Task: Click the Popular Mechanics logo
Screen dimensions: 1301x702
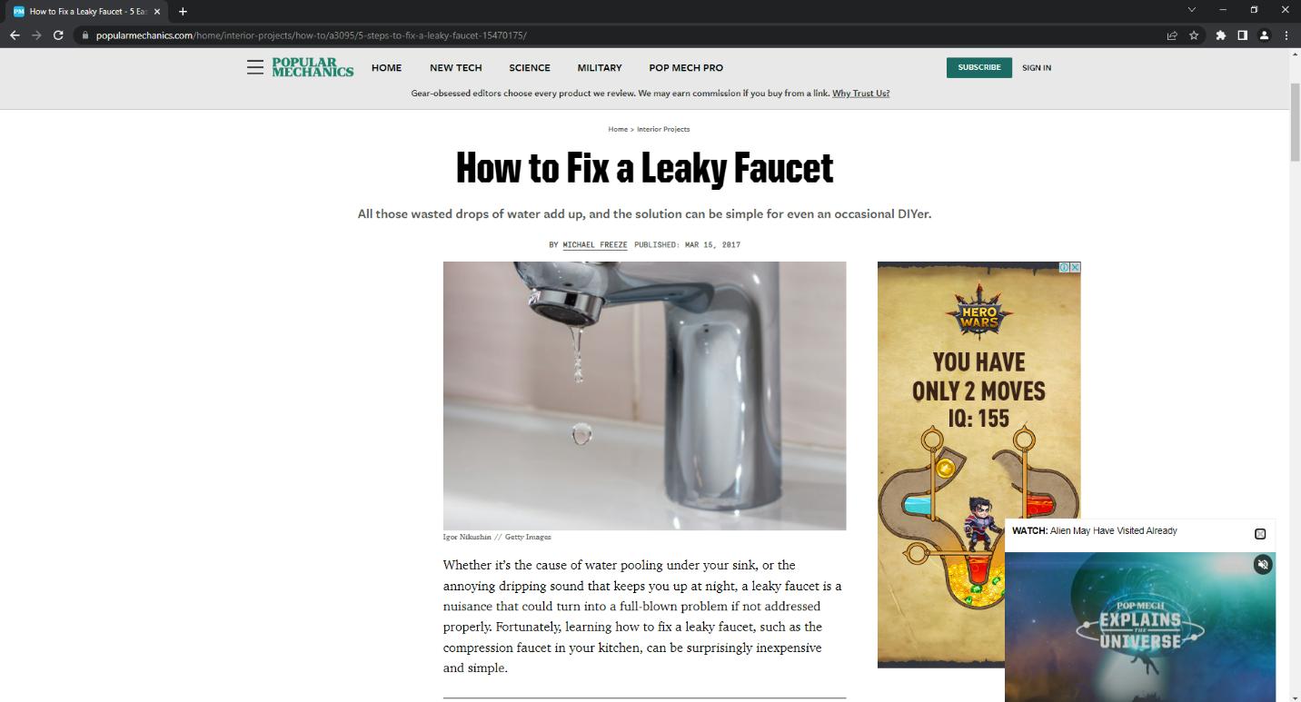Action: (313, 67)
